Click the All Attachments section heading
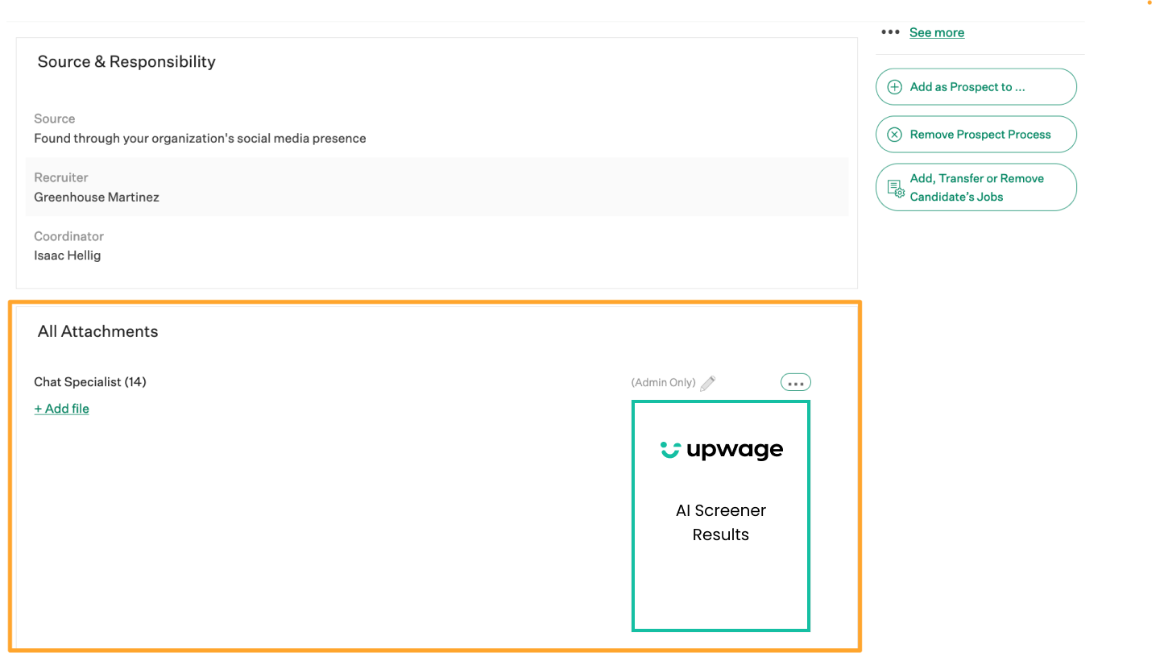This screenshot has width=1160, height=653. tap(97, 331)
